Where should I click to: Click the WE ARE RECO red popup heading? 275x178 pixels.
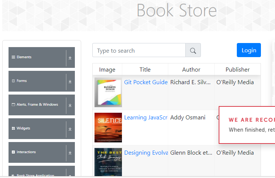(252, 120)
